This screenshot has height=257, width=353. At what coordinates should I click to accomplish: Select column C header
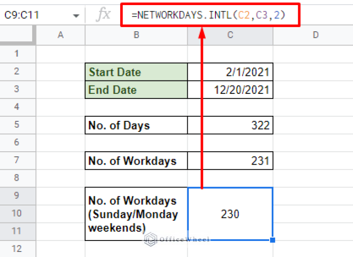(x=230, y=35)
